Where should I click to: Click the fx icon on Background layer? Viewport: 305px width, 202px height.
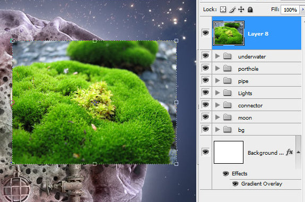click(290, 152)
